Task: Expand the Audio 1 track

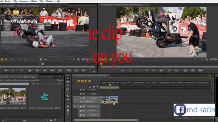Action: coord(89,106)
